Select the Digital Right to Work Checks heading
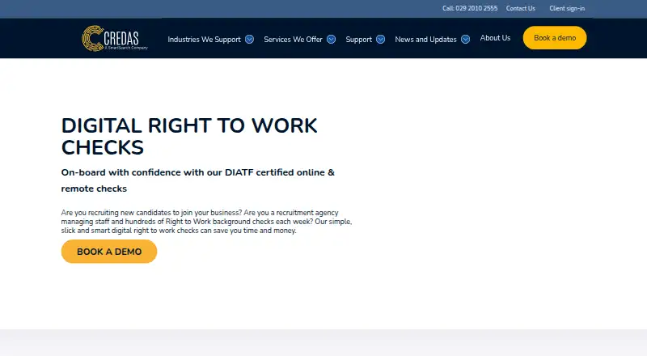 coord(189,136)
